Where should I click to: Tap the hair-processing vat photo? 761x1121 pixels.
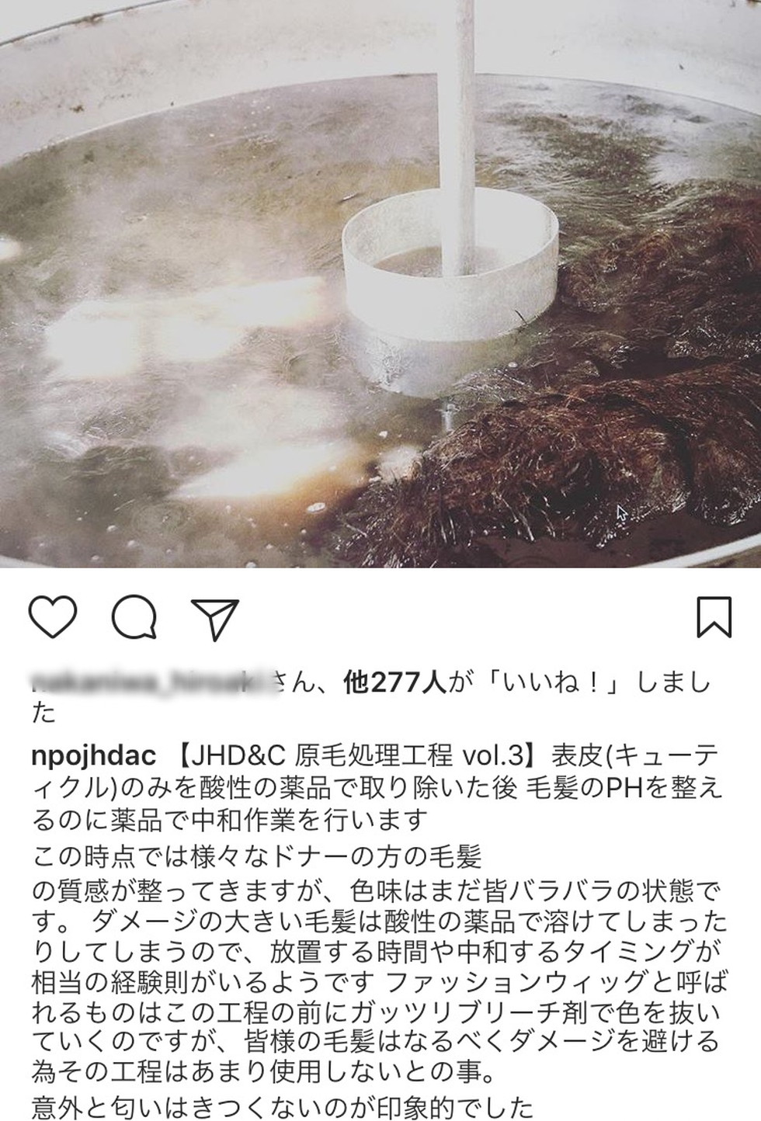tap(380, 283)
